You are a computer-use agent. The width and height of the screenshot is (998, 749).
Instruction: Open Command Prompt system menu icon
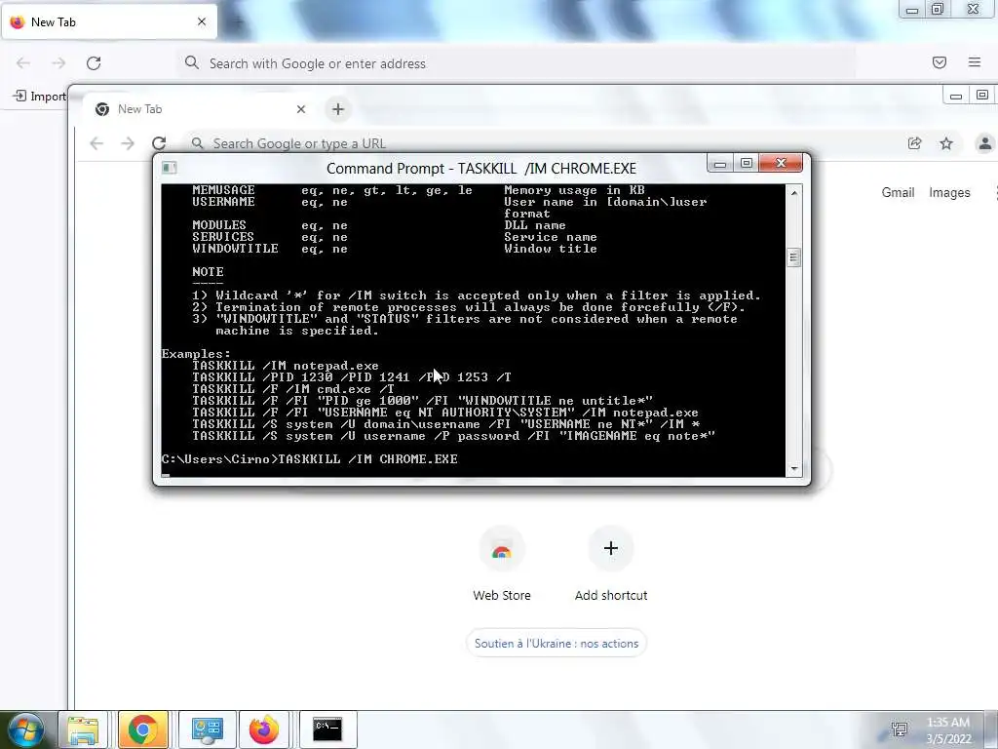click(x=169, y=168)
